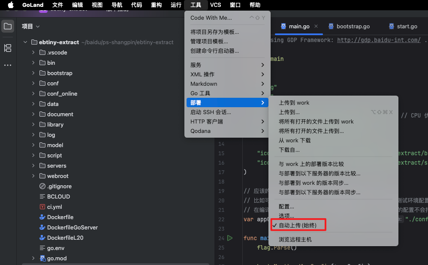Open the 服务 submenu

[x=227, y=65]
